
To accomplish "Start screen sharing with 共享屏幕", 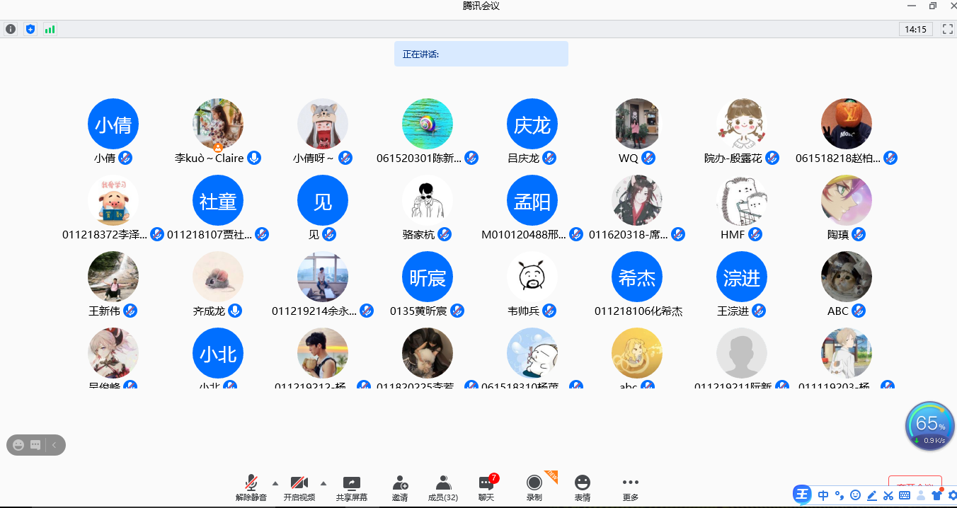I will coord(351,487).
